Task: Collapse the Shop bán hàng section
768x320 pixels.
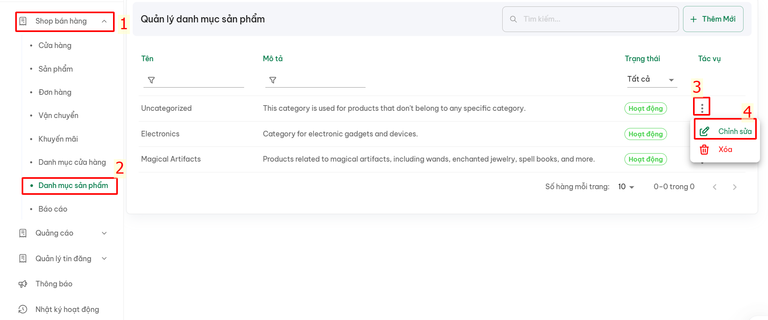Action: (x=65, y=21)
